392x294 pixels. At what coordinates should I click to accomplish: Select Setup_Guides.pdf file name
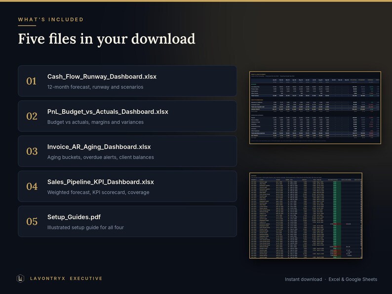tap(74, 217)
